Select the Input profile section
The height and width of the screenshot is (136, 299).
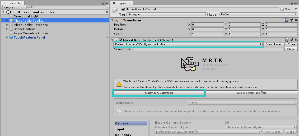point(131,129)
